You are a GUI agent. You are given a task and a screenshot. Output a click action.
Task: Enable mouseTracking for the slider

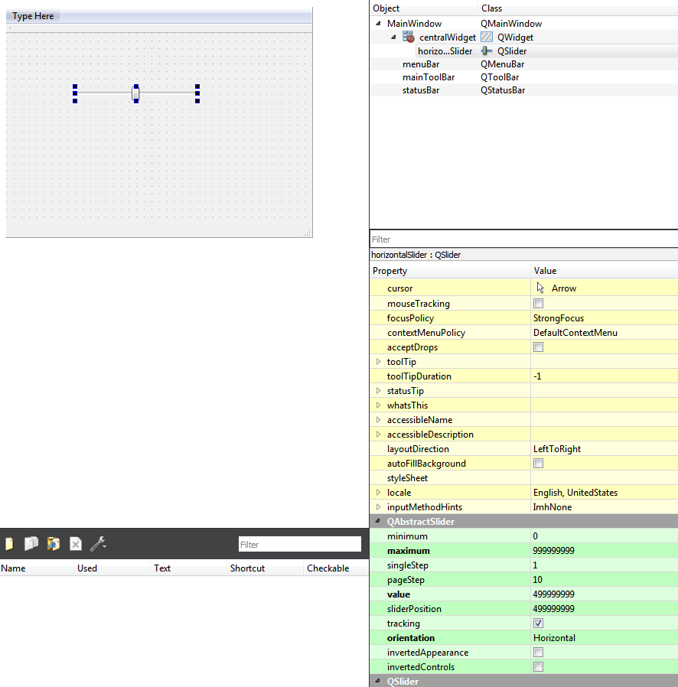pos(538,303)
